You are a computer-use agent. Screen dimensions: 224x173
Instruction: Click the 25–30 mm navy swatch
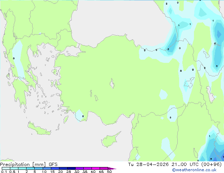71,168
